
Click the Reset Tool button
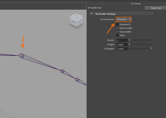156,8
